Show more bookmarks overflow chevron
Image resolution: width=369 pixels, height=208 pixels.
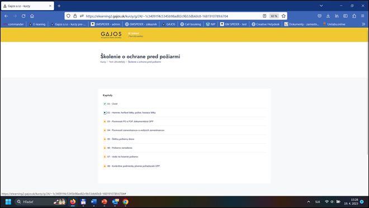point(363,24)
